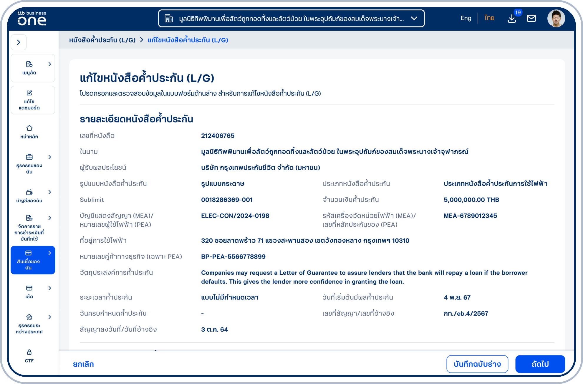This screenshot has height=384, width=583.
Task: Open the mail inbox icon
Action: (x=531, y=19)
